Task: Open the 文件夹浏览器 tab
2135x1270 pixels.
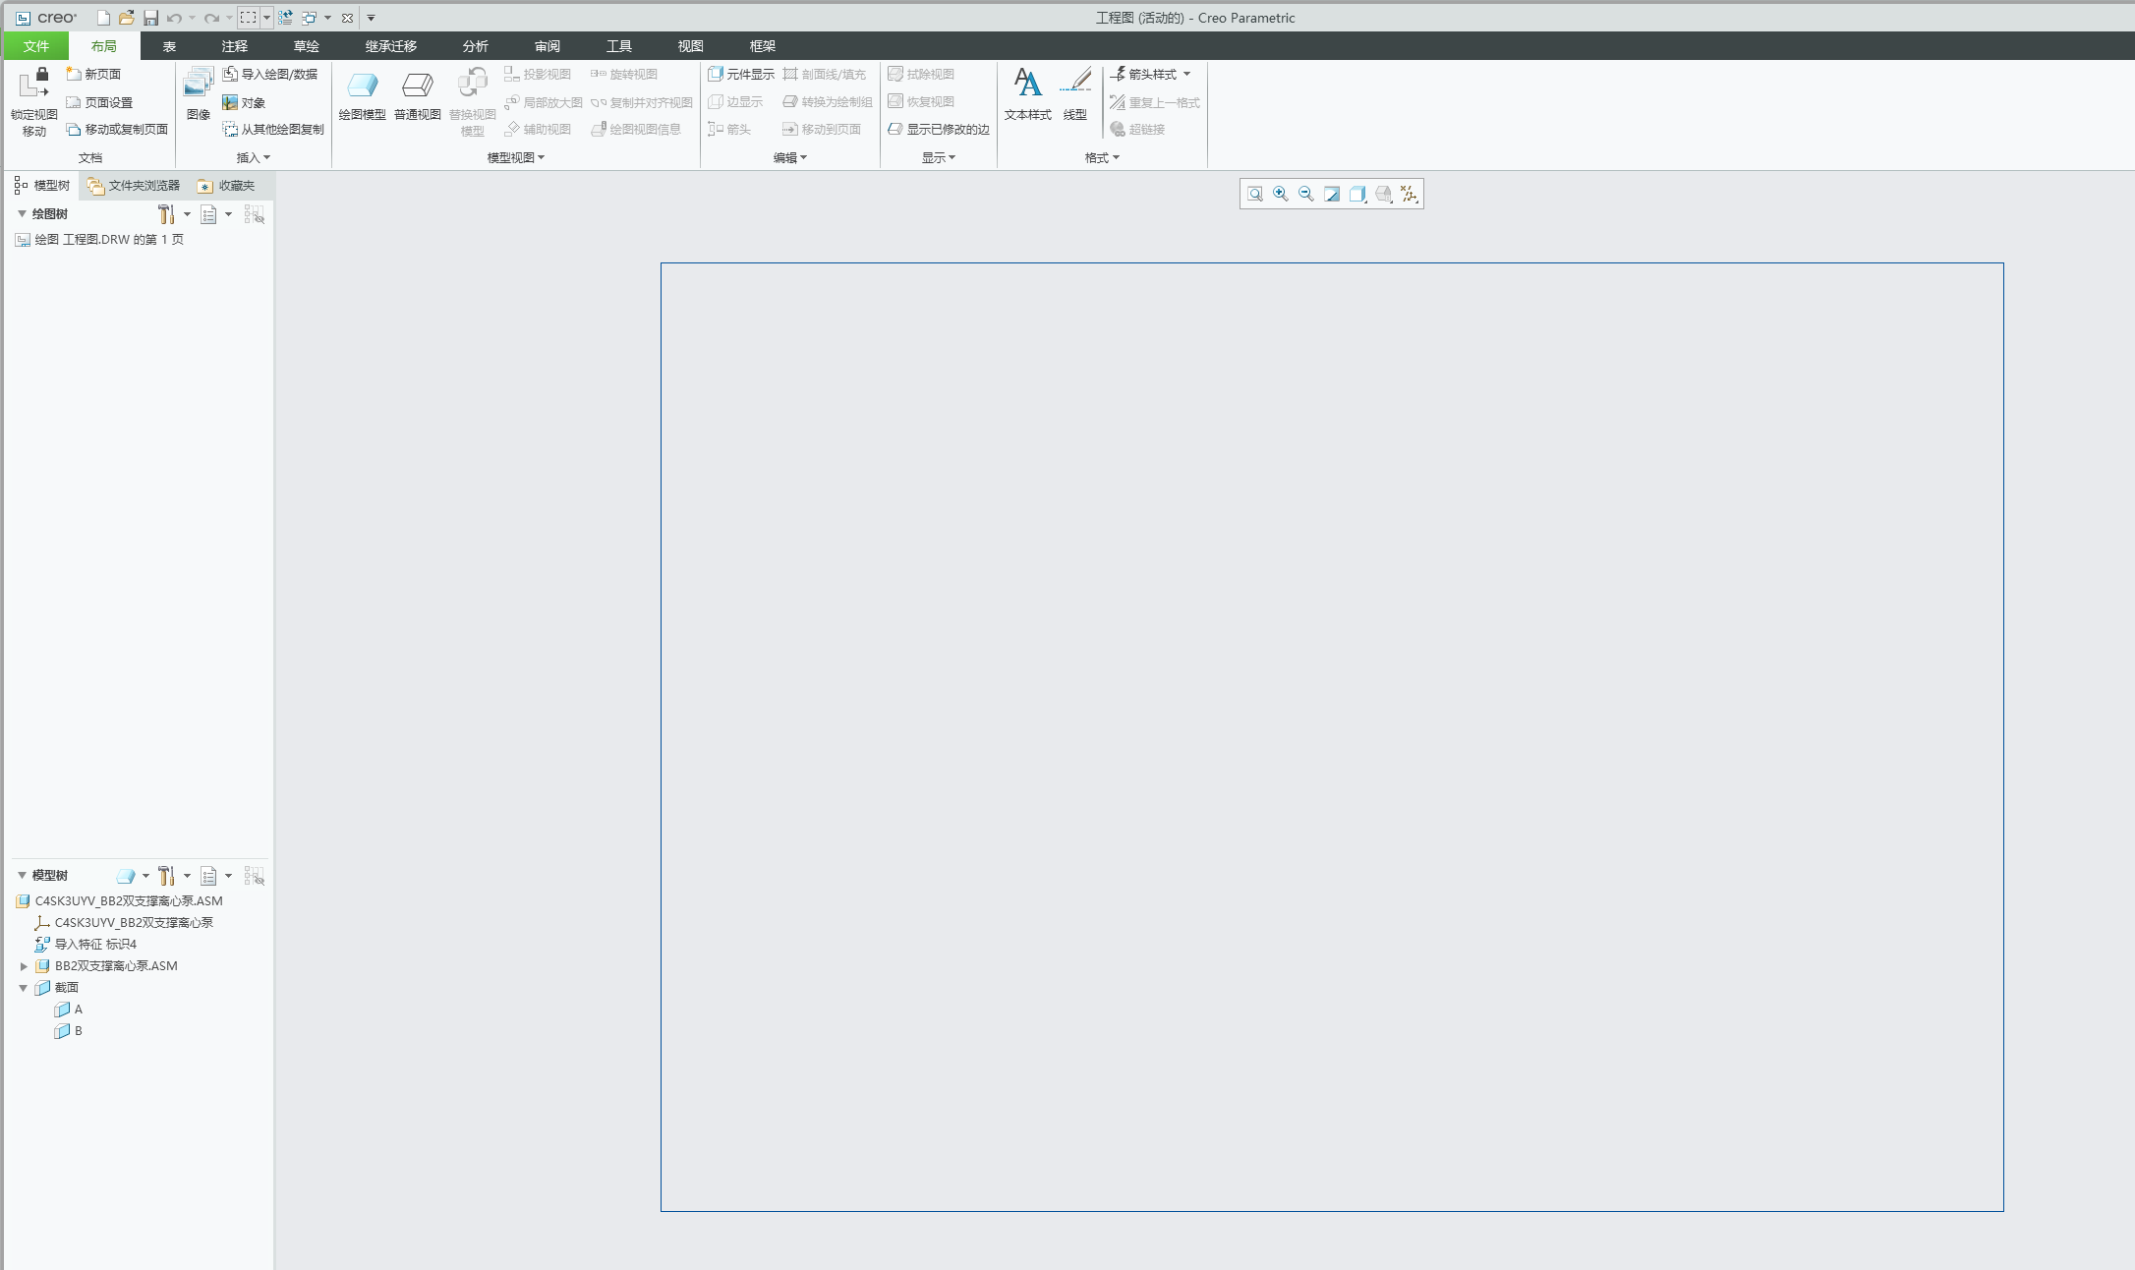Action: pos(134,186)
